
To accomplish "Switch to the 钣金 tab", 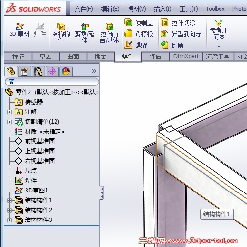I will click(101, 56).
